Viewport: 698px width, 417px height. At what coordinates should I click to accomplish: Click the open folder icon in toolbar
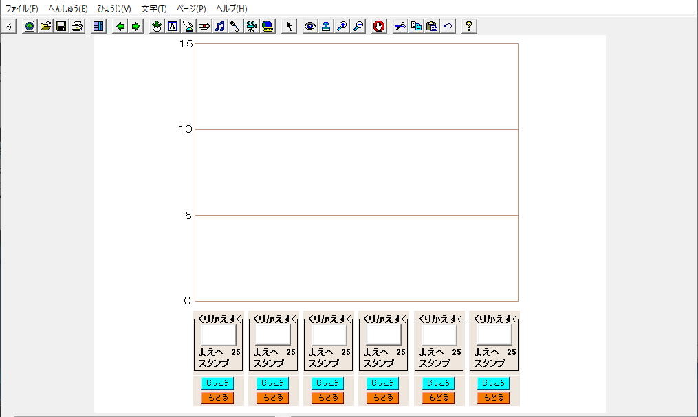(x=45, y=26)
